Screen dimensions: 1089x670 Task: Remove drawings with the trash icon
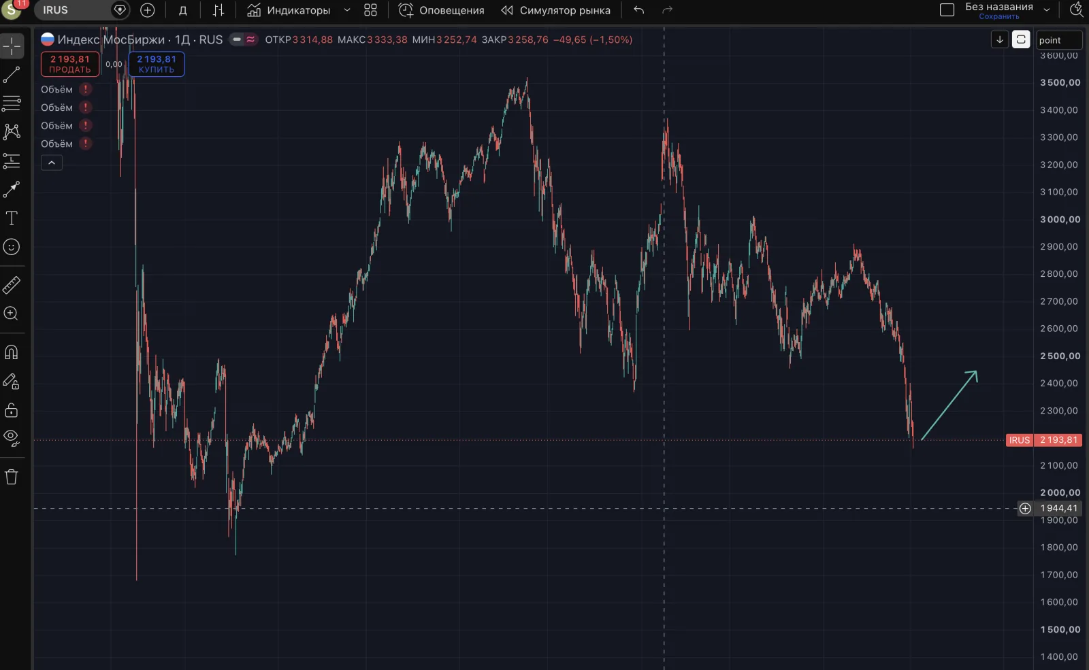coord(12,477)
